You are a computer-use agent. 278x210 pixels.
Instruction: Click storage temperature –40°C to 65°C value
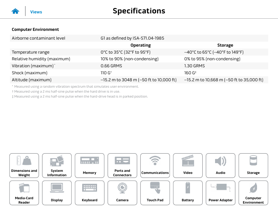[214, 52]
